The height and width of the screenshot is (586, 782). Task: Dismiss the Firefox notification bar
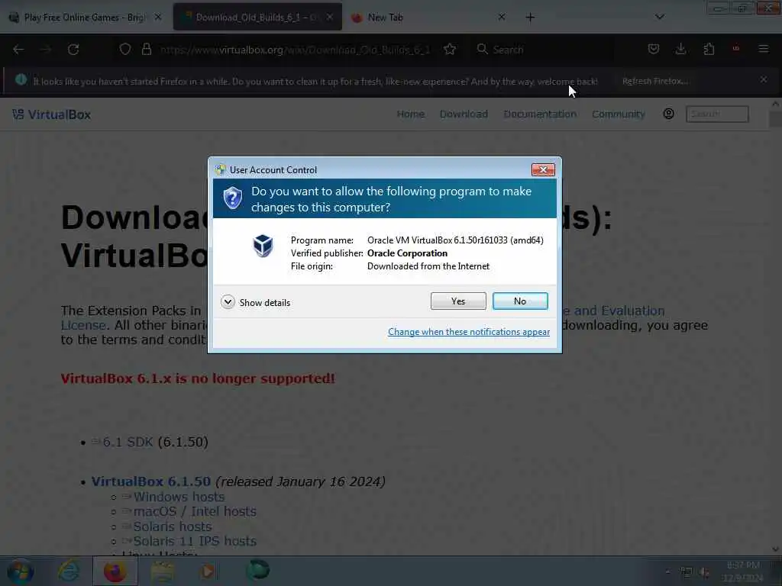point(764,79)
